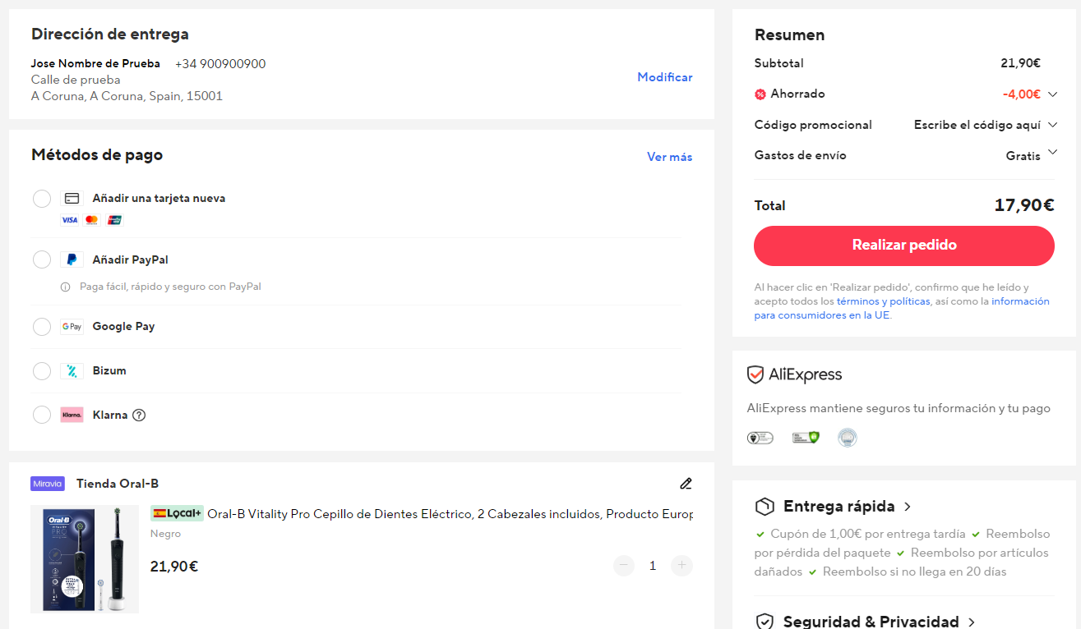This screenshot has height=629, width=1081.
Task: Open Entrega rápida details arrow
Action: click(907, 507)
